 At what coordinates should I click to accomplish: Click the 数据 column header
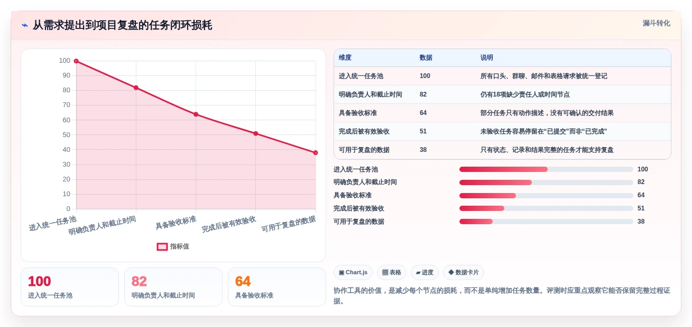(x=426, y=57)
